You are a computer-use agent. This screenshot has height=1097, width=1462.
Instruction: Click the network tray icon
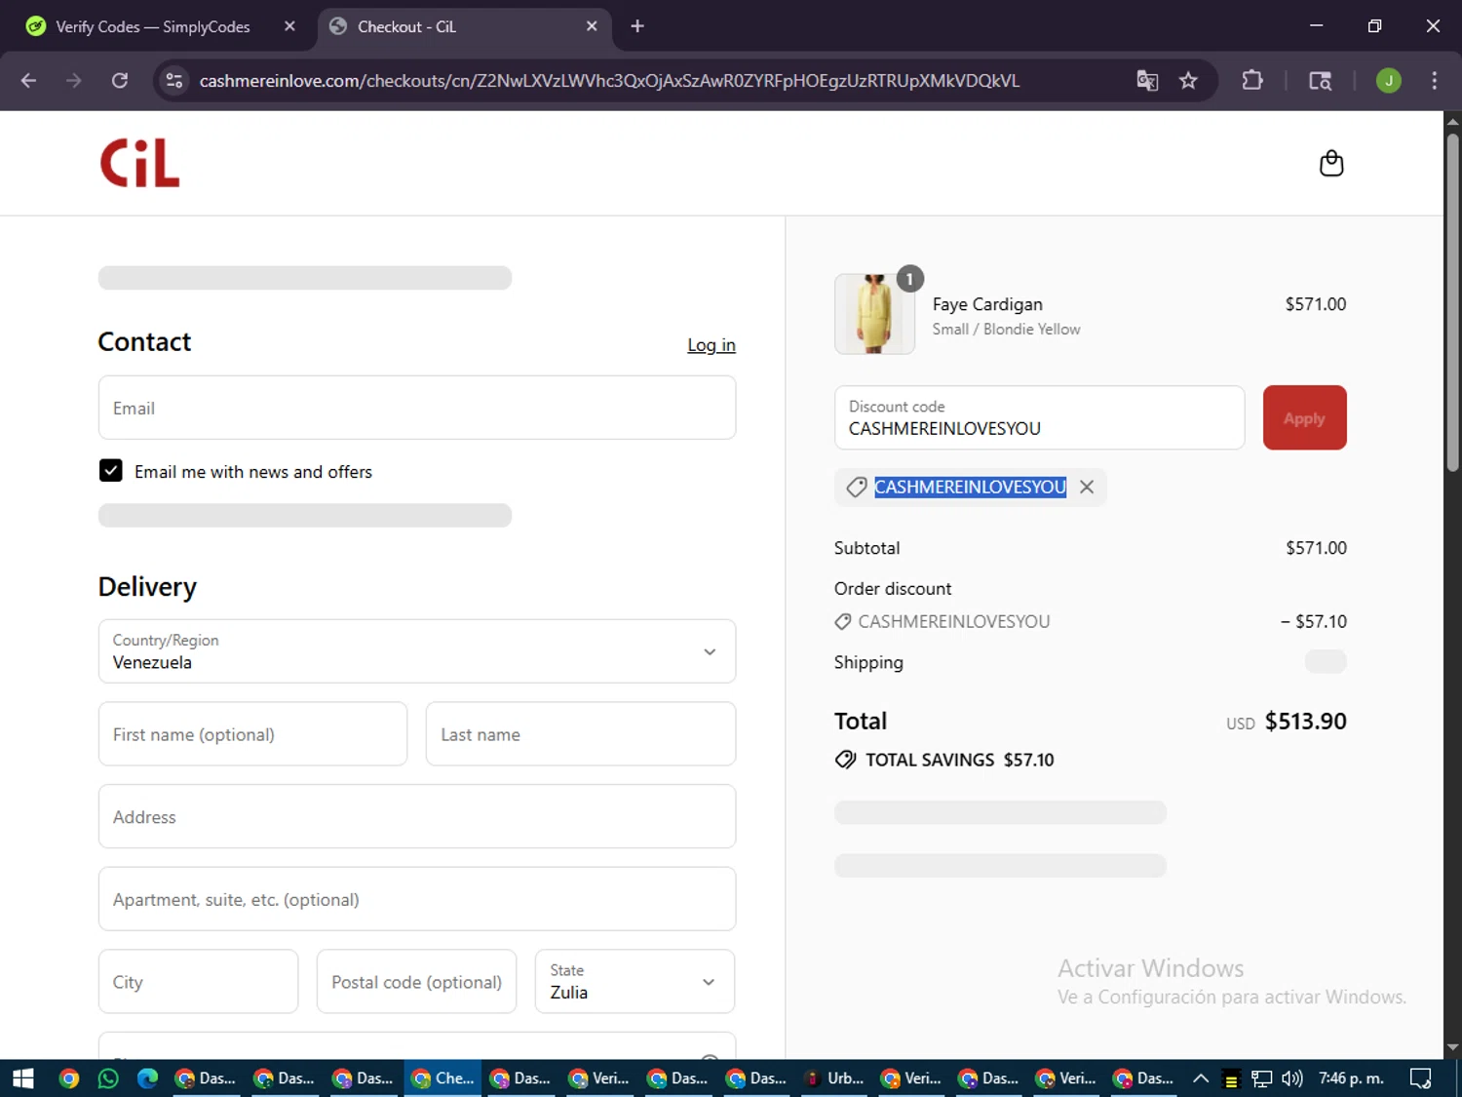(x=1262, y=1078)
